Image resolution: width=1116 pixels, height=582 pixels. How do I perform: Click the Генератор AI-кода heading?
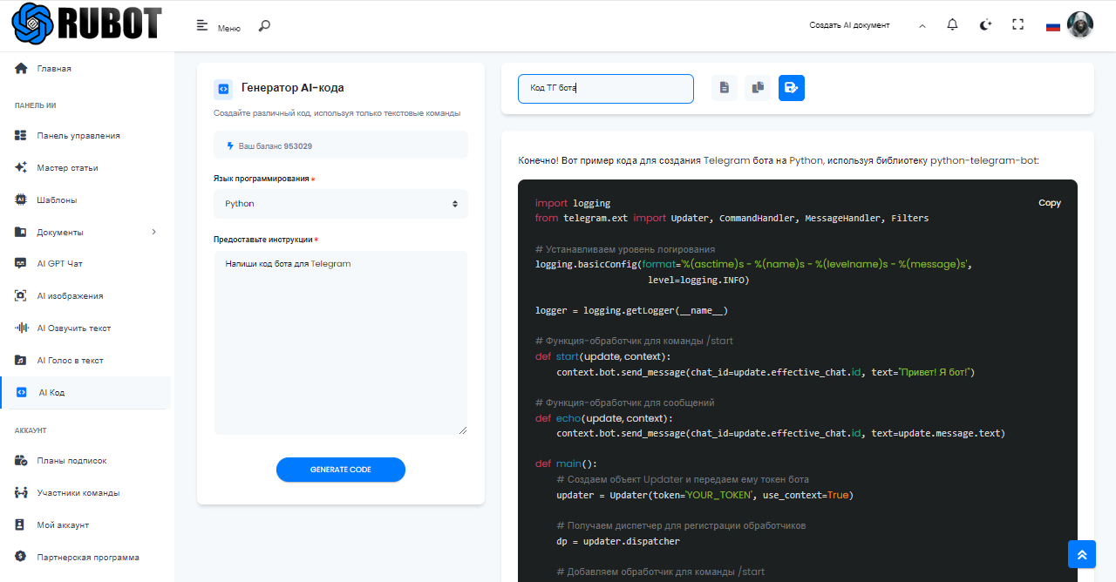coord(293,88)
